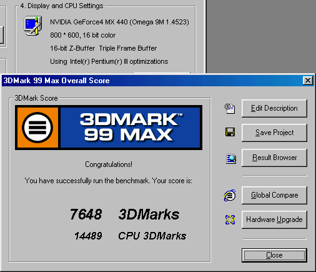Open the Result Browser button
Image resolution: width=316 pixels, height=272 pixels.
[274, 158]
